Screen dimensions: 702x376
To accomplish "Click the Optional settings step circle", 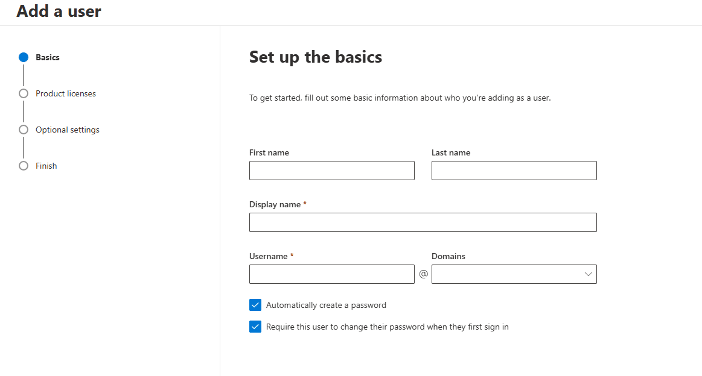I will tap(24, 130).
